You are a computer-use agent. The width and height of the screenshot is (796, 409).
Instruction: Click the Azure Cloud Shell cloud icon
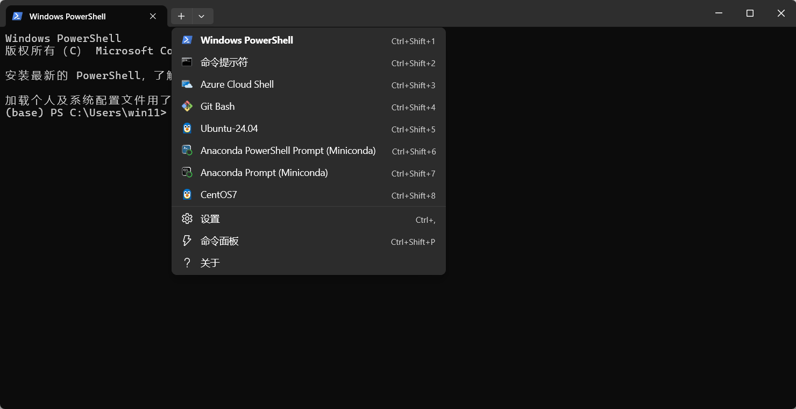187,84
